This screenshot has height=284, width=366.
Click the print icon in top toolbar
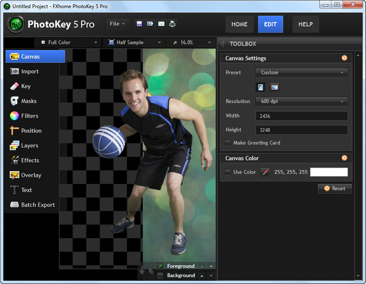tap(172, 24)
